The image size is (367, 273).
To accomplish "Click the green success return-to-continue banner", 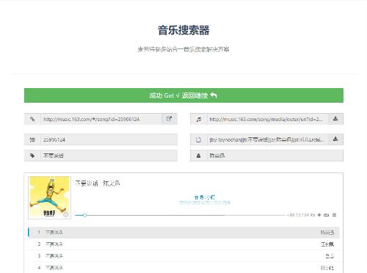I will [x=183, y=95].
